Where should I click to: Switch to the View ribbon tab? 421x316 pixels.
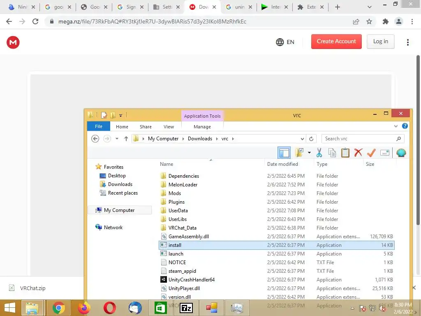click(x=169, y=127)
